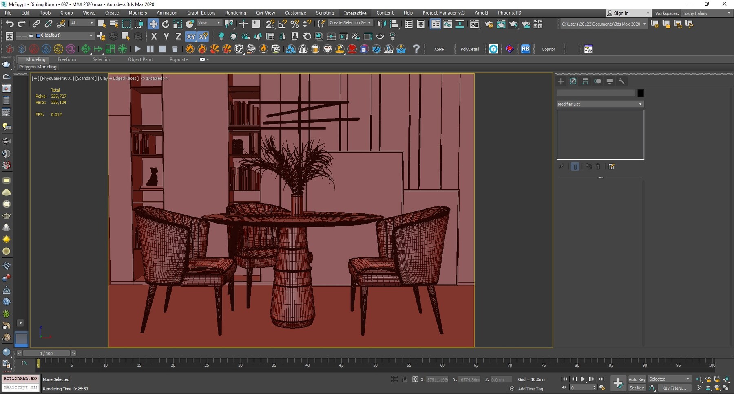Enable Auto Key animation mode
Viewport: 734px width, 397px height.
point(637,379)
